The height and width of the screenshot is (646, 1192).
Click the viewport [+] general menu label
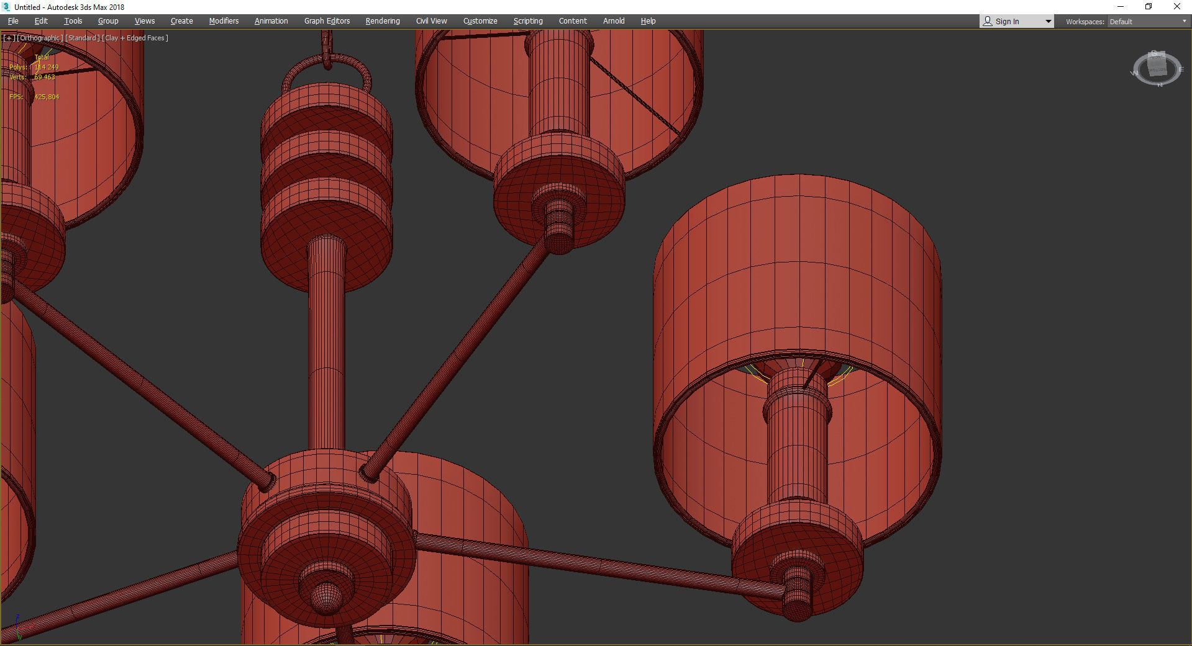(9, 38)
